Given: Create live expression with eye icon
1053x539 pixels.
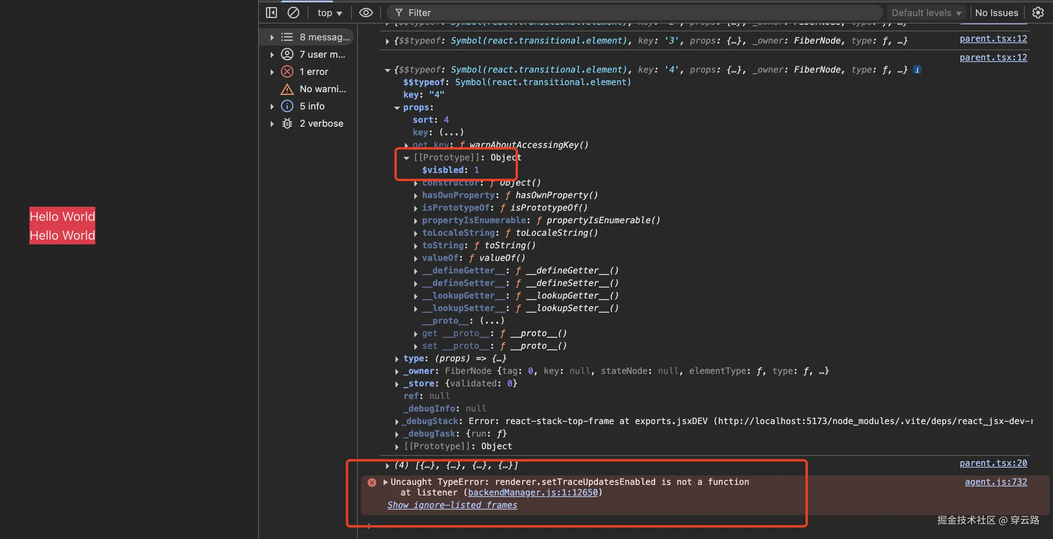Looking at the screenshot, I should click(365, 13).
